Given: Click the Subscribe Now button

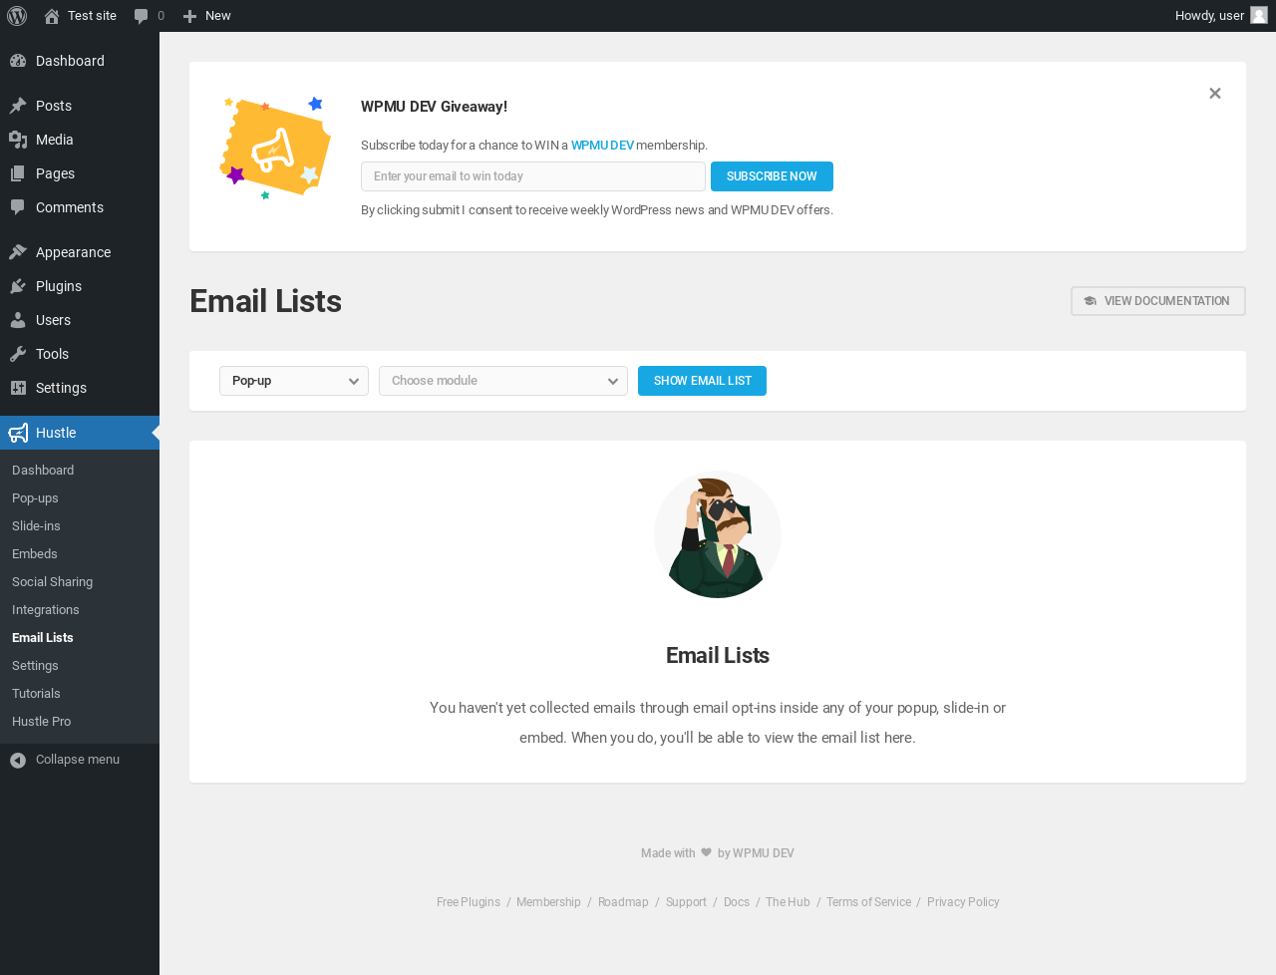Looking at the screenshot, I should pos(772,176).
